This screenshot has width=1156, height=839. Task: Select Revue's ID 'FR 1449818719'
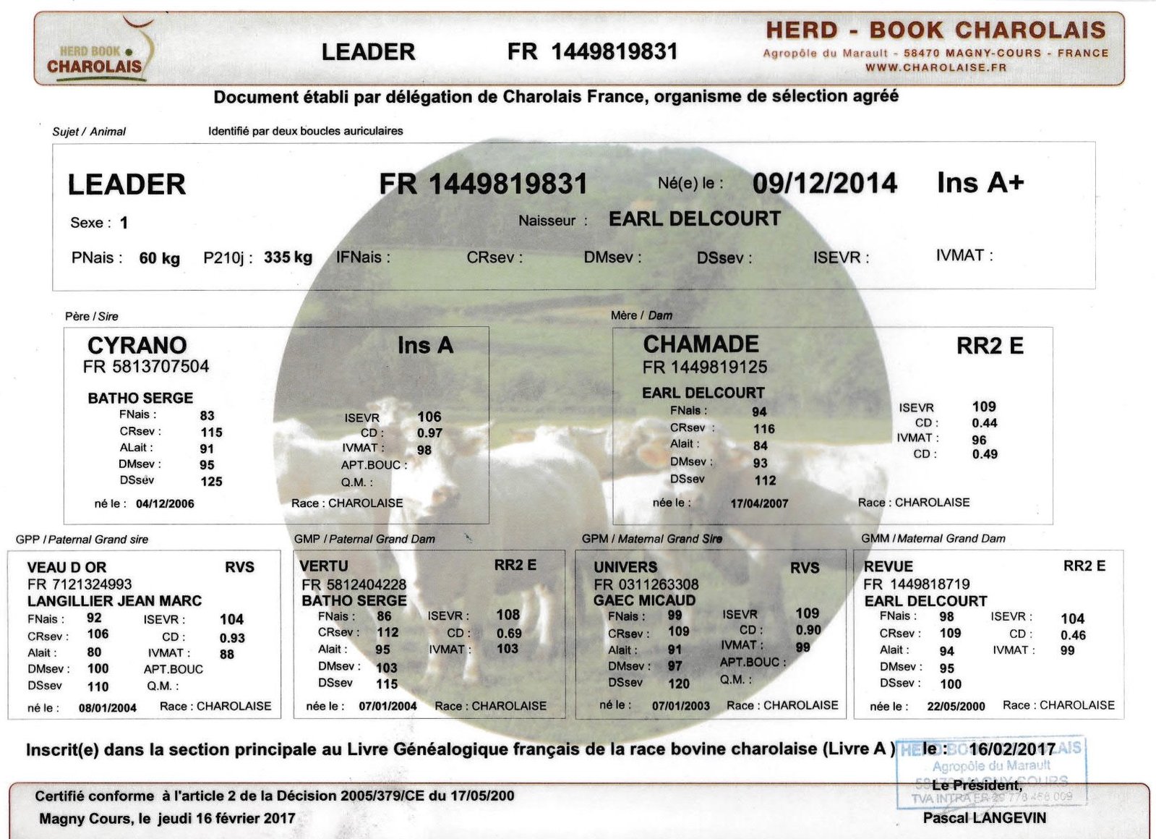[917, 584]
